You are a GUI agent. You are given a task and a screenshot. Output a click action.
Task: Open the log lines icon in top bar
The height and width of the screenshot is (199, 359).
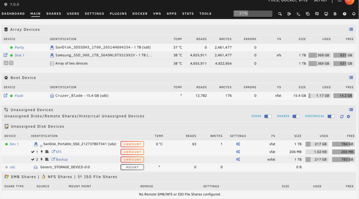point(335,14)
